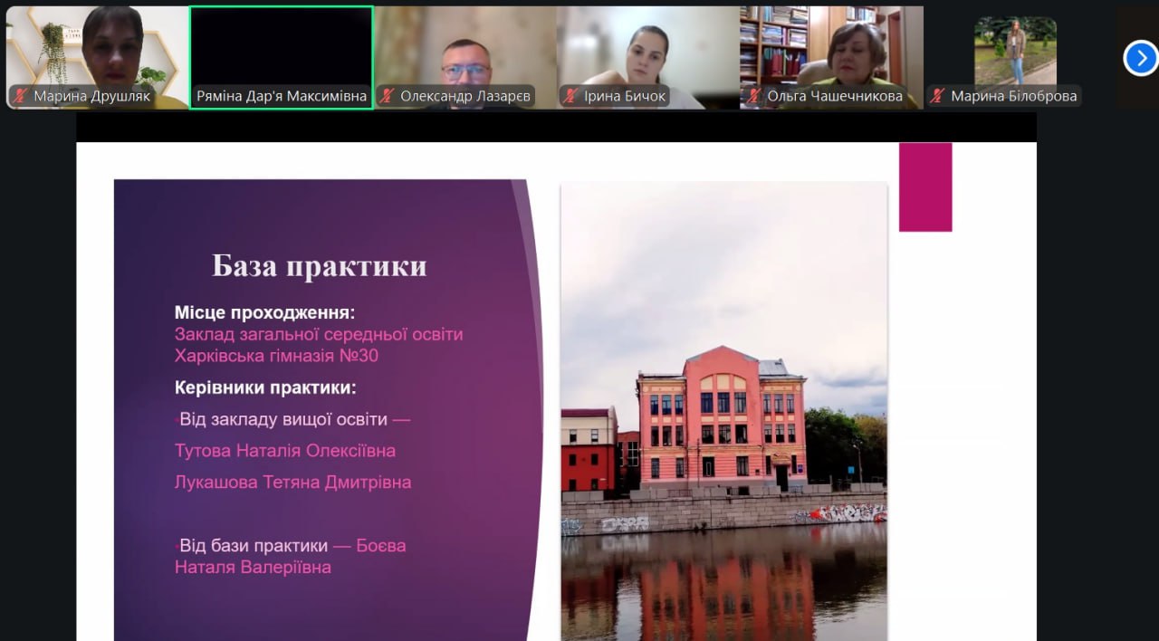Screen dimensions: 1159x641
Task: Click the heading "Керівники практики:"
Action: click(x=265, y=388)
